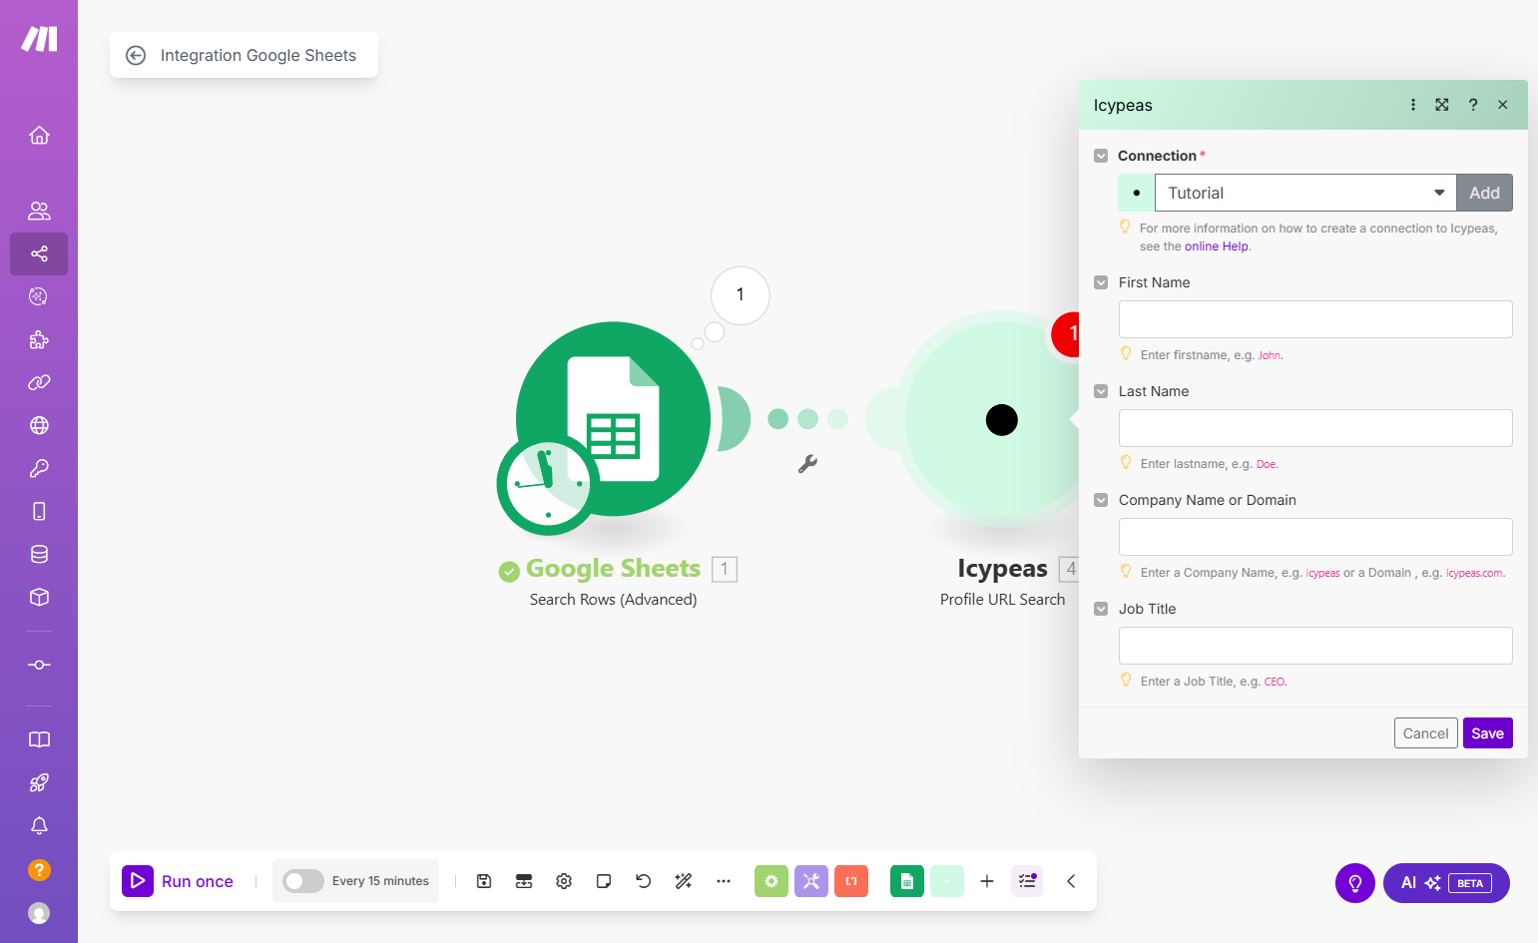Open the purple Tools icon

coord(811,881)
